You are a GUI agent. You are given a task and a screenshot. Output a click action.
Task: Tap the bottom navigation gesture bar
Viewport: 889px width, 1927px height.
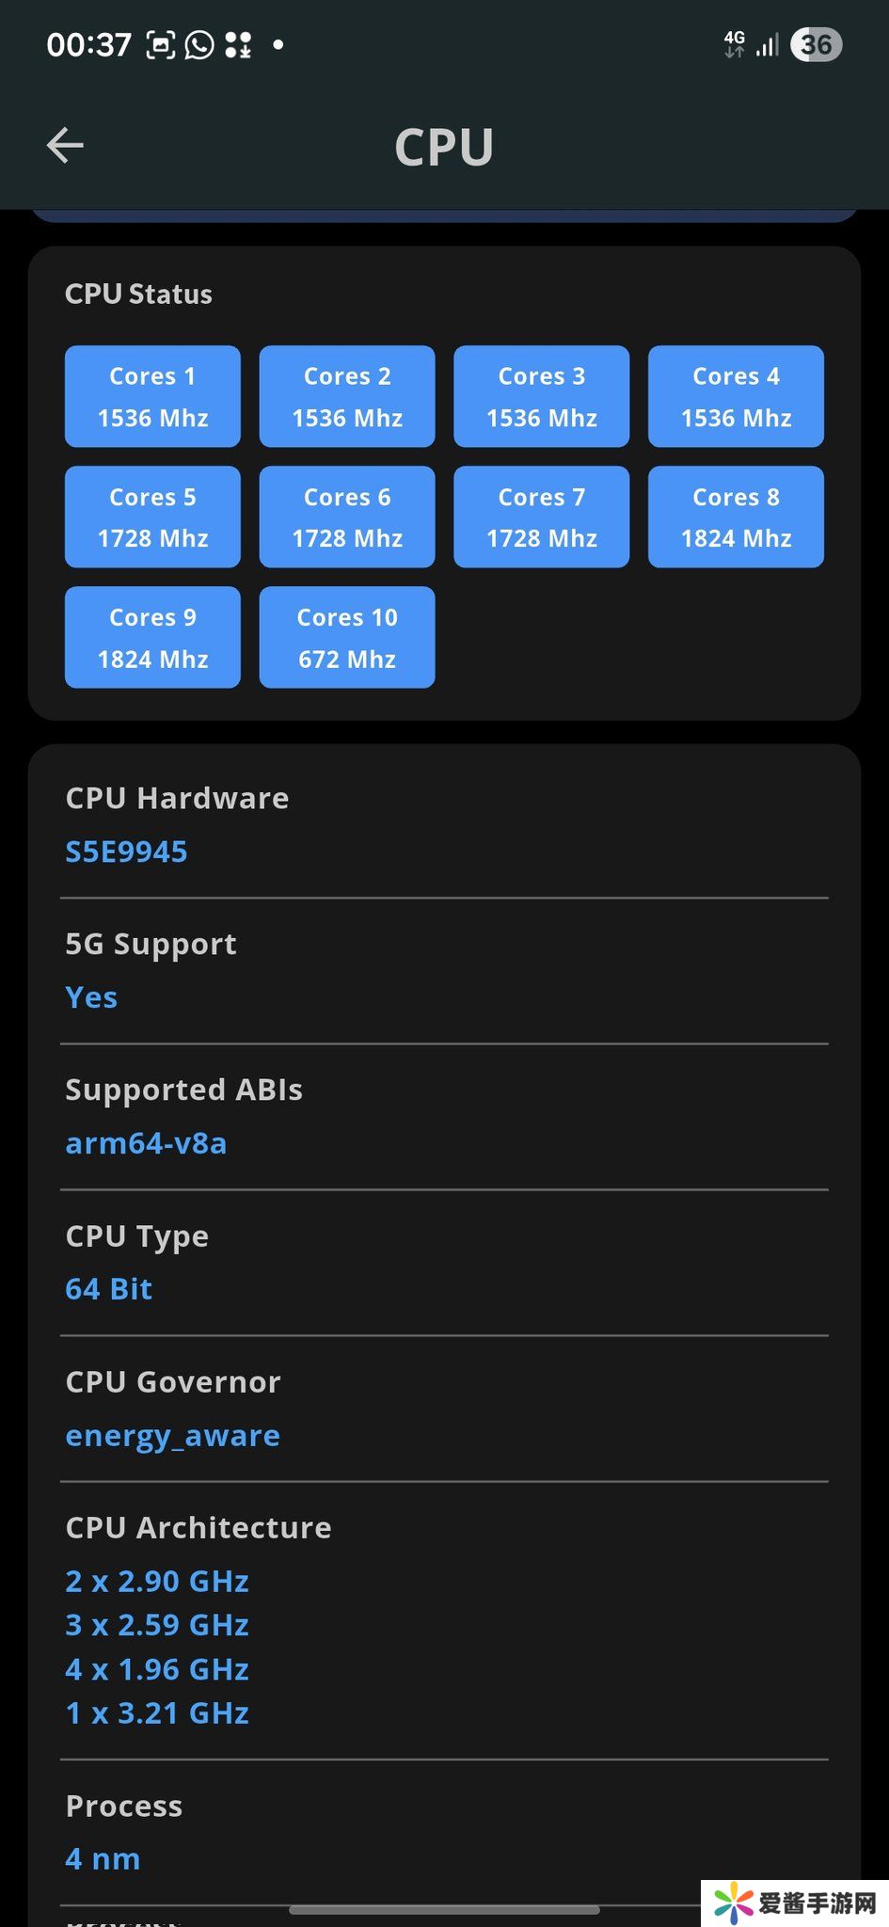[x=444, y=1910]
